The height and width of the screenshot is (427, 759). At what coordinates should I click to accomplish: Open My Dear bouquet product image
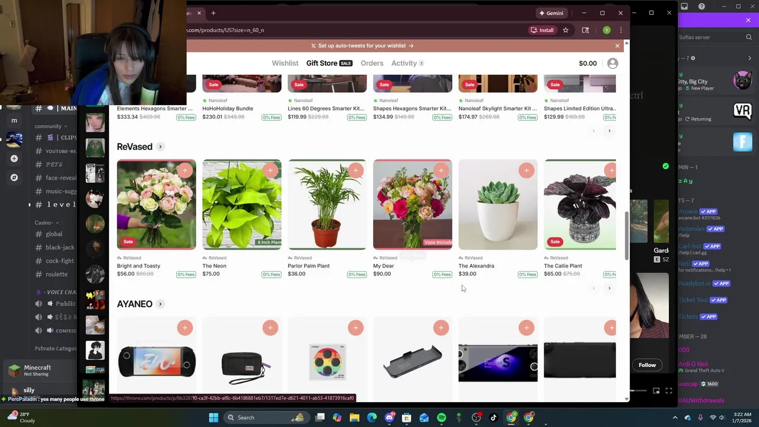point(413,205)
